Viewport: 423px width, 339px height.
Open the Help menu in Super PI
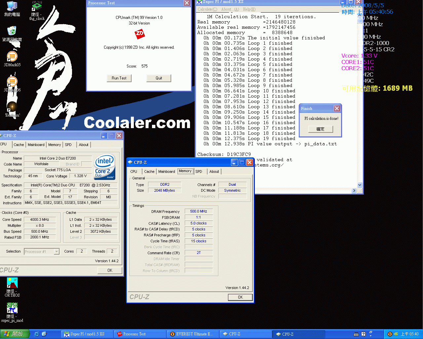point(249,9)
